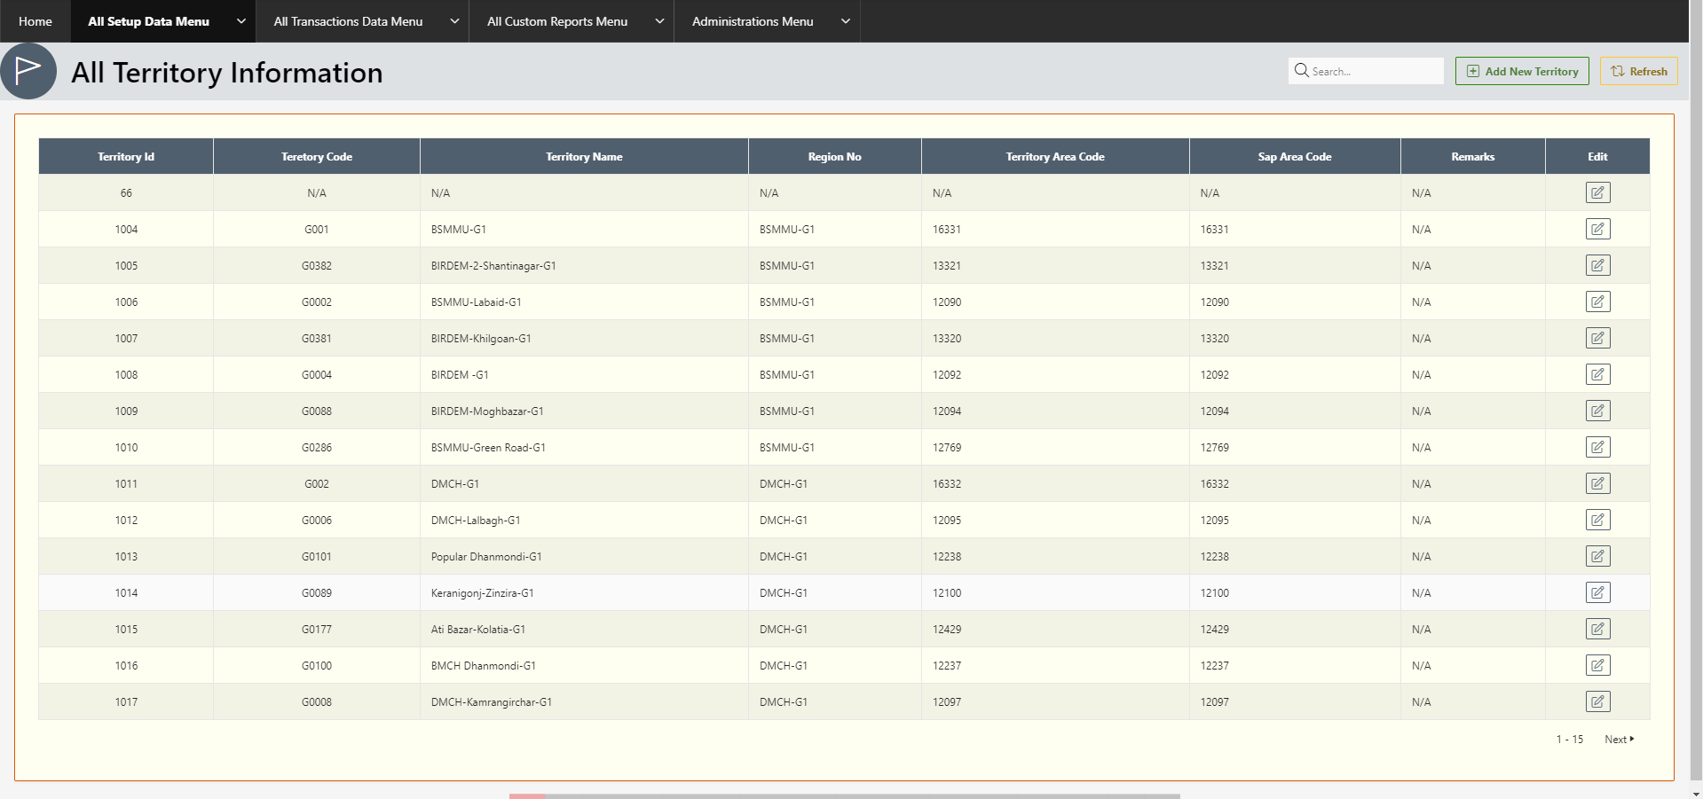Click edit icon for territory 66
The height and width of the screenshot is (799, 1703).
click(1597, 192)
